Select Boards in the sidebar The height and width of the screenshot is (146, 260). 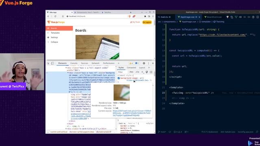coord(59,28)
